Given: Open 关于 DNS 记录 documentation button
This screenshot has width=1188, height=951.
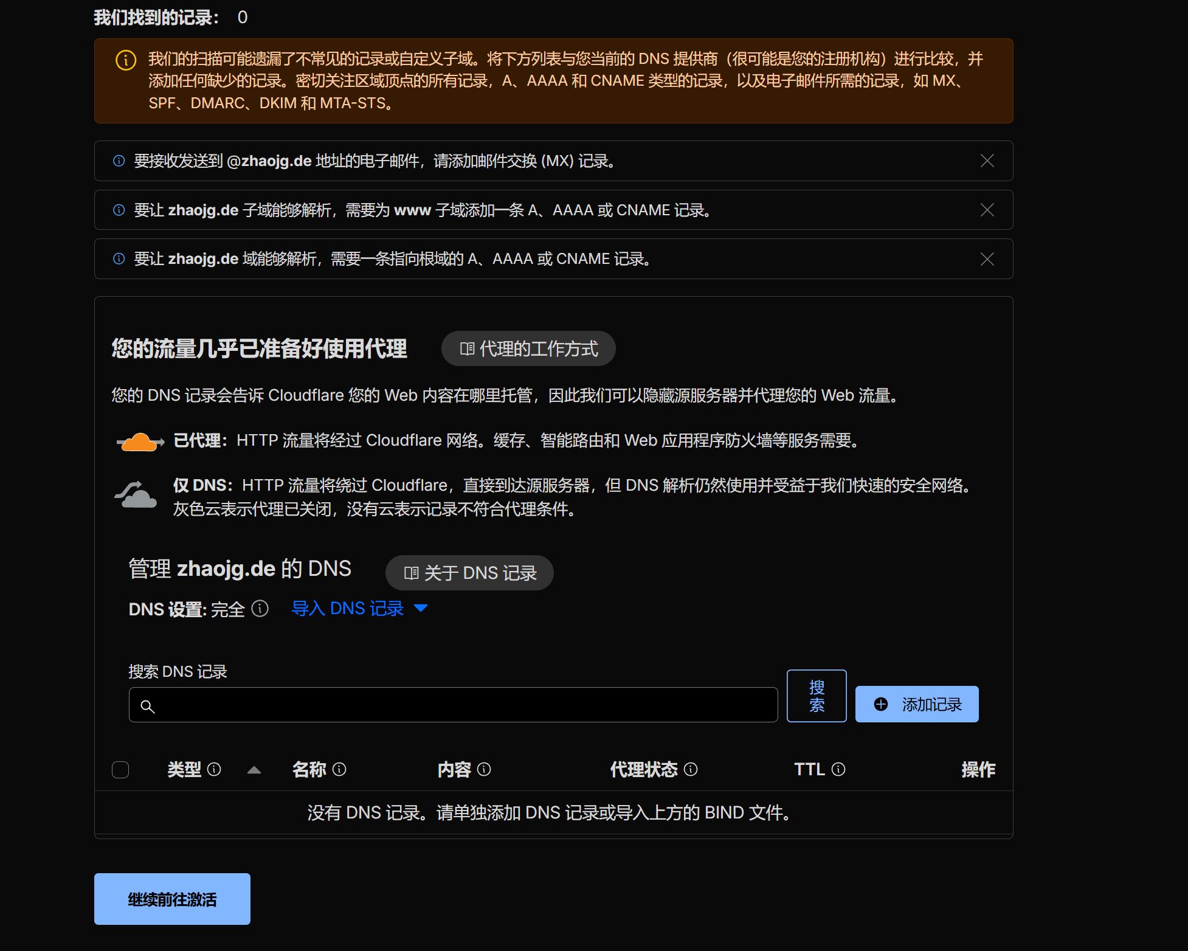Looking at the screenshot, I should [469, 573].
